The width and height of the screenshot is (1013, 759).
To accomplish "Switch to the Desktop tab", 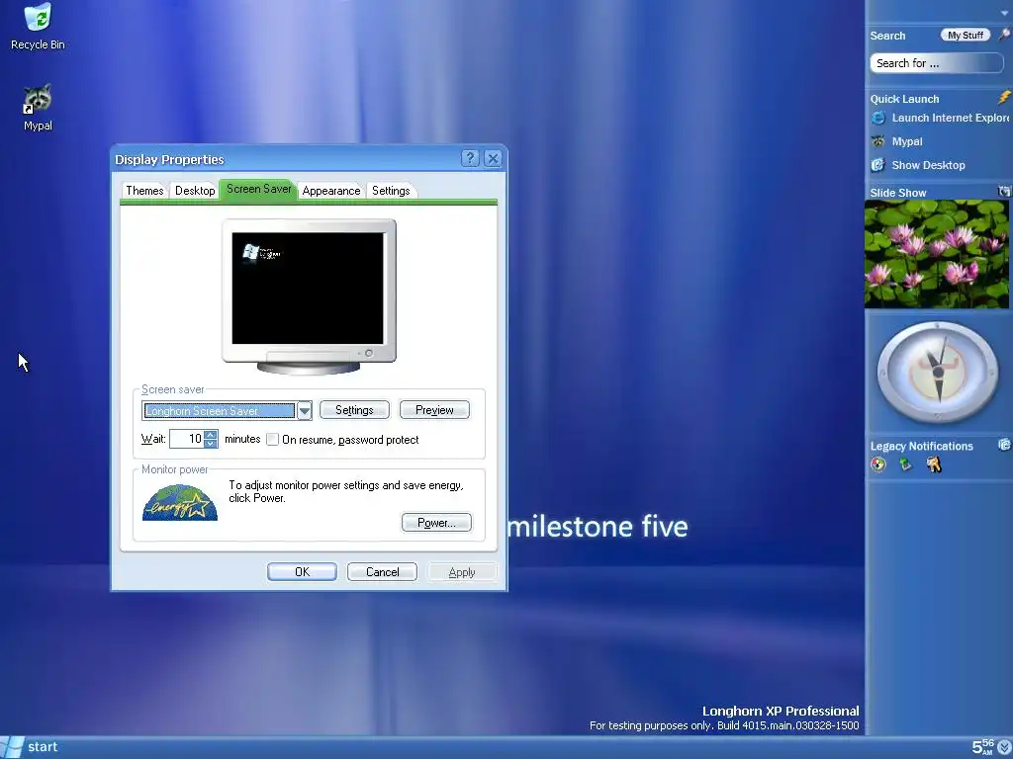I will [195, 191].
